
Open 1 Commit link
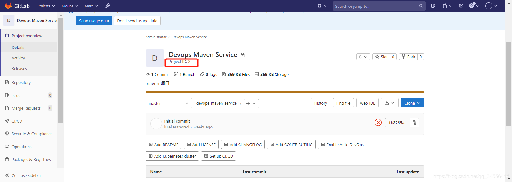157,74
